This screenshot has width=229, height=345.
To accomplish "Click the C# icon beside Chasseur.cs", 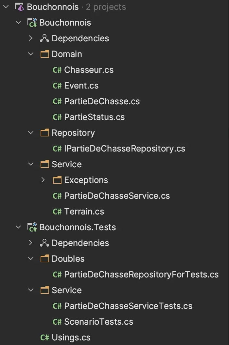I will click(57, 70).
